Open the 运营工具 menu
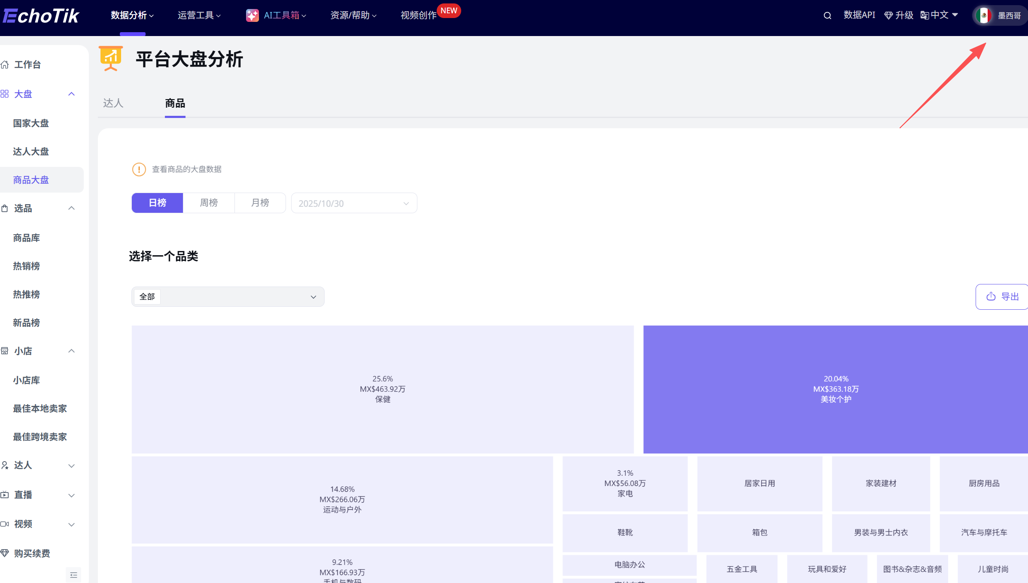The image size is (1028, 583). [199, 15]
